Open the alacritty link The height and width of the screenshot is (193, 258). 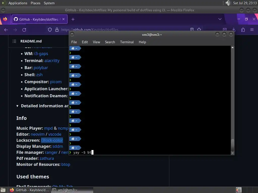pos(52,61)
